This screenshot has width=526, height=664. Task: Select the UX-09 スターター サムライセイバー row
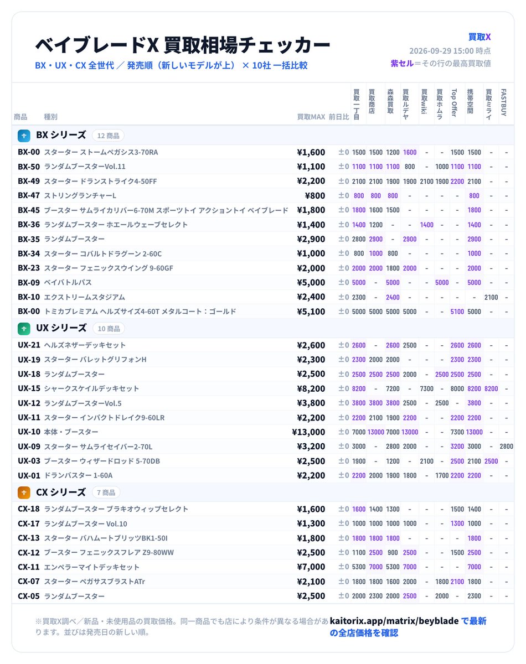click(263, 447)
